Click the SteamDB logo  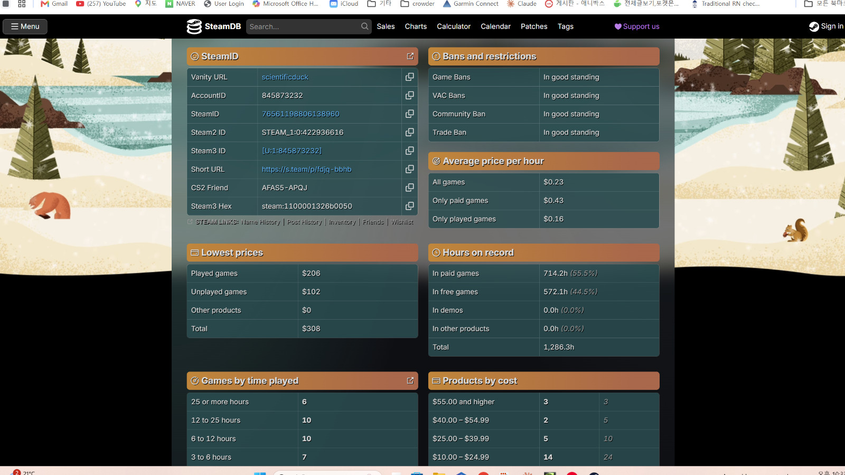click(x=214, y=26)
